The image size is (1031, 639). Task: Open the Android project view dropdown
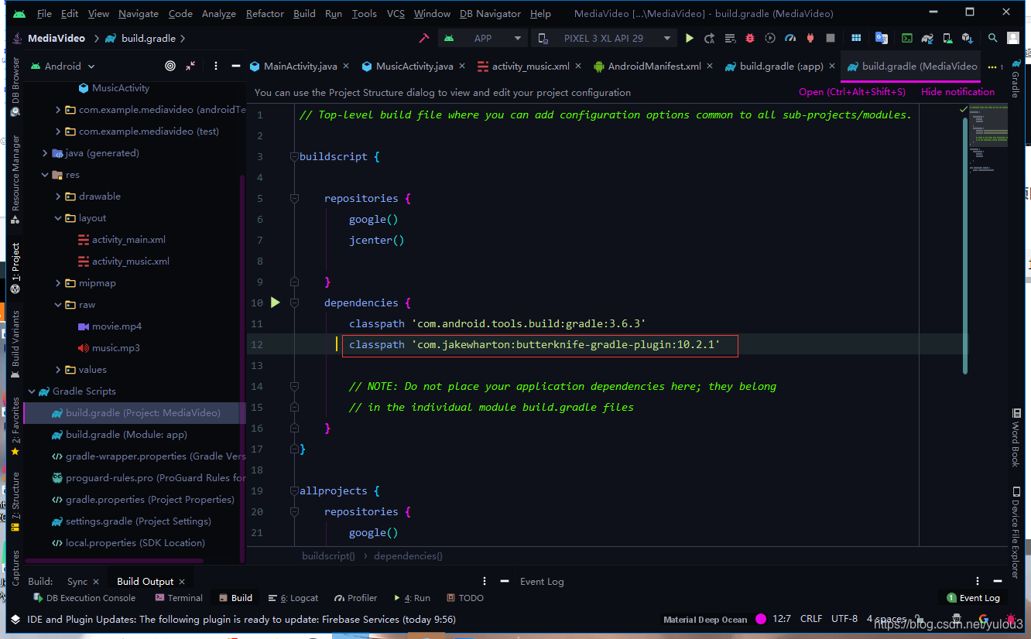tap(62, 67)
